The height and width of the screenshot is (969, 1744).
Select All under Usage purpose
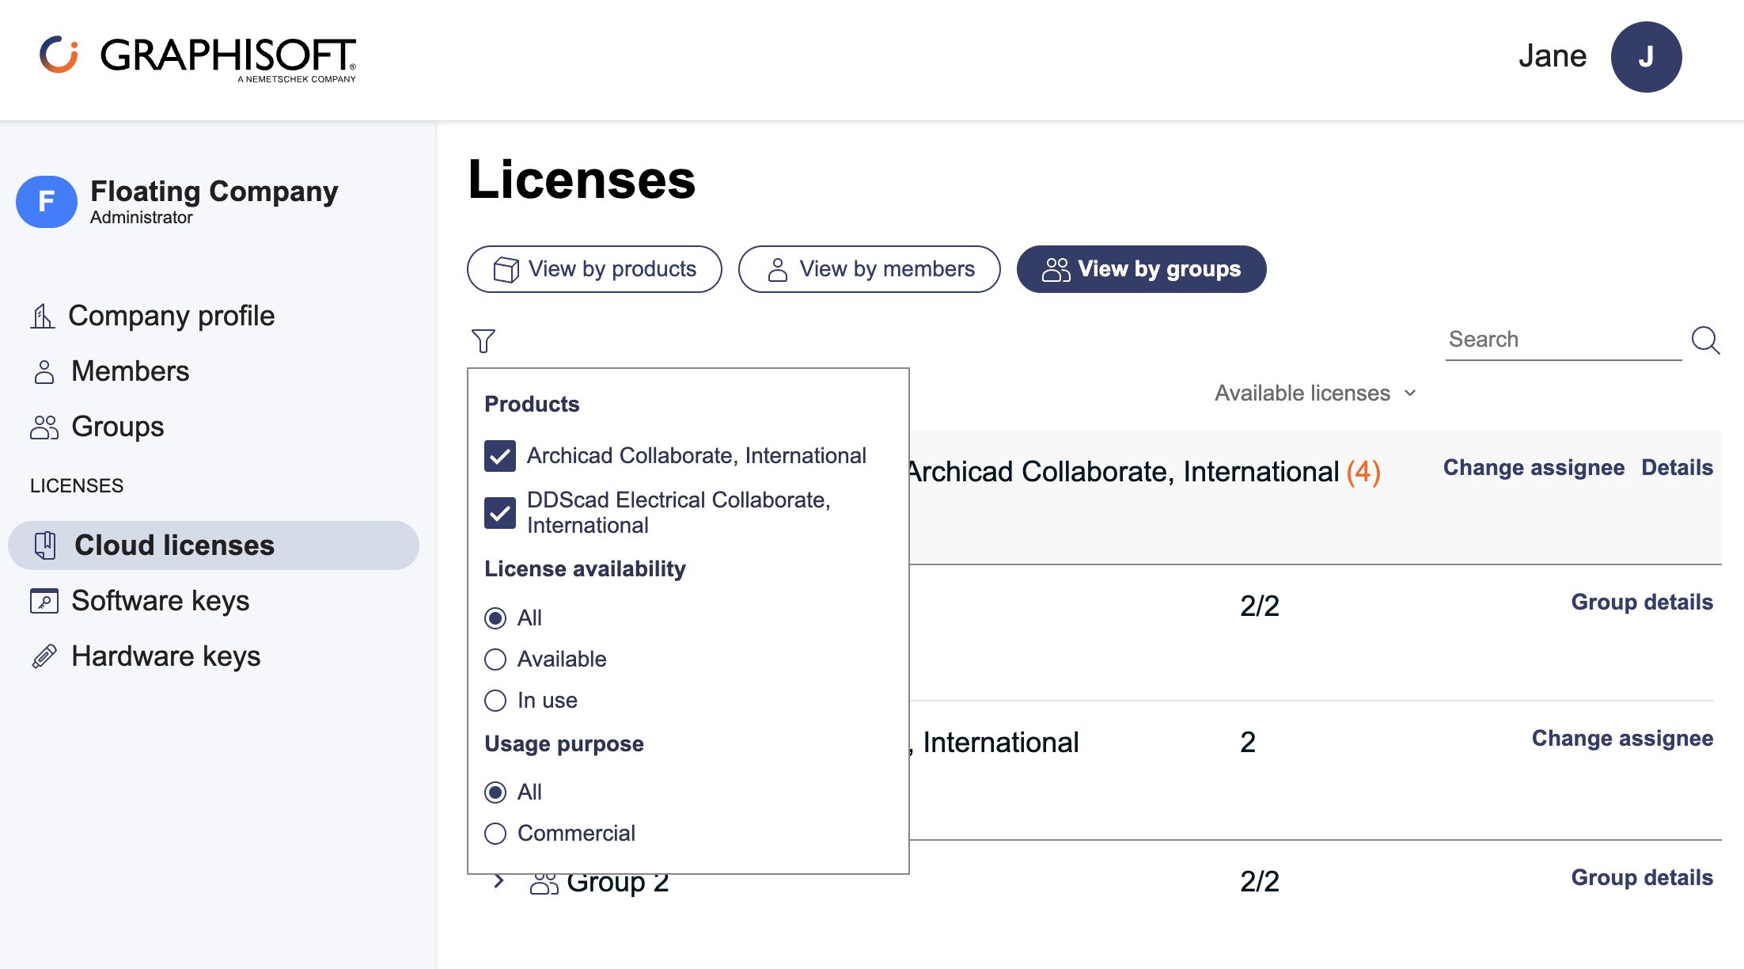[x=495, y=792]
